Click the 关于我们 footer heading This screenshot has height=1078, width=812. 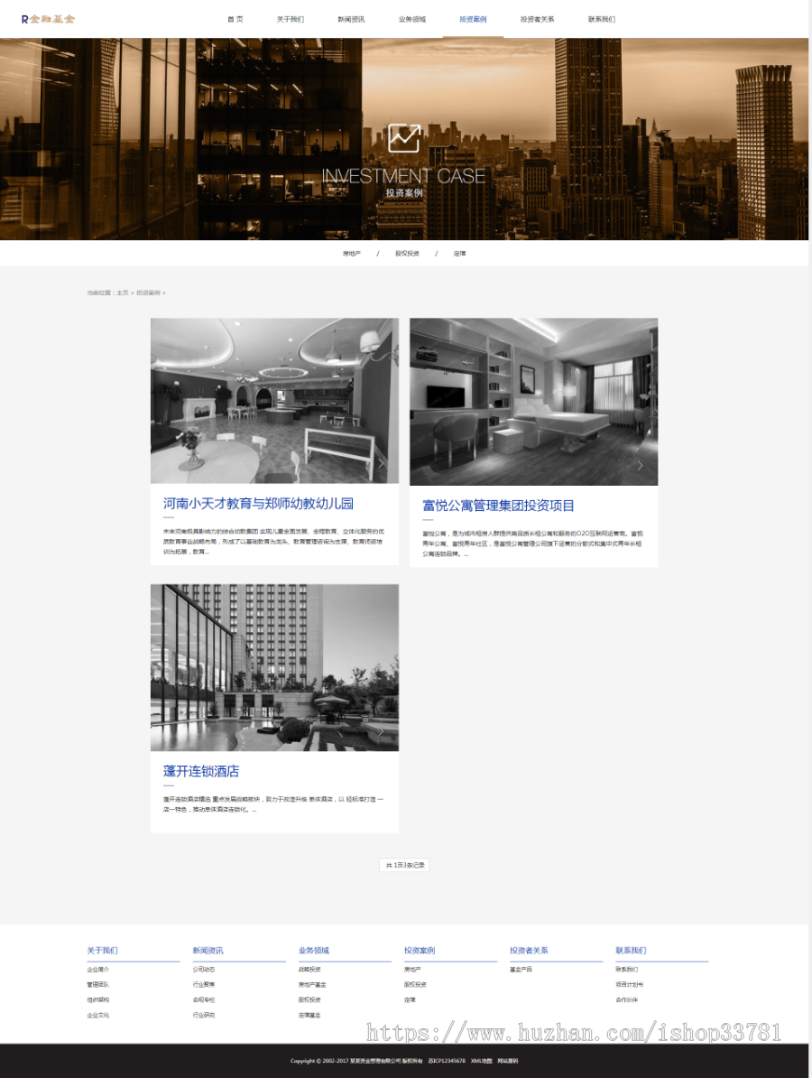[102, 951]
